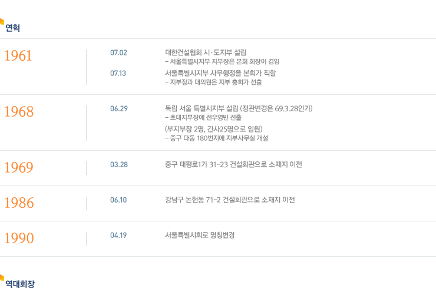Click the text 독립 서울 특별시지부 설립
Viewport: 436px width, 288px height.
202,108
